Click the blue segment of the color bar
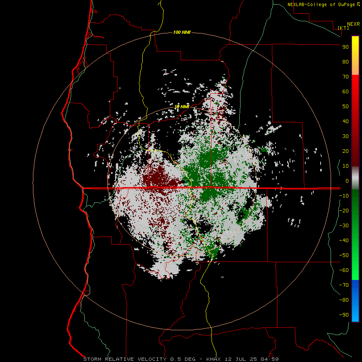362x362 pixels. pyautogui.click(x=355, y=300)
